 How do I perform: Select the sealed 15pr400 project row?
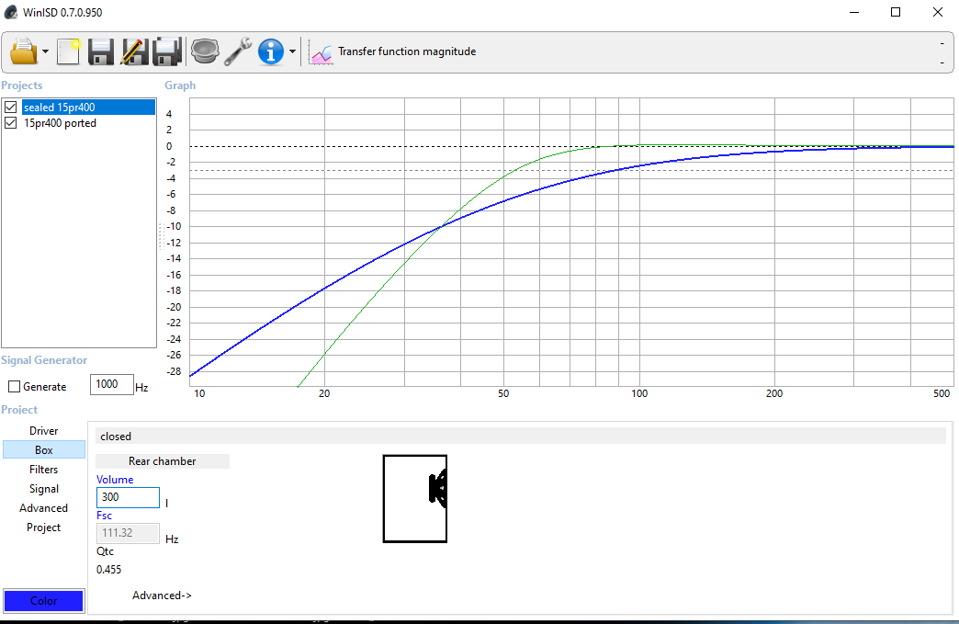[89, 107]
